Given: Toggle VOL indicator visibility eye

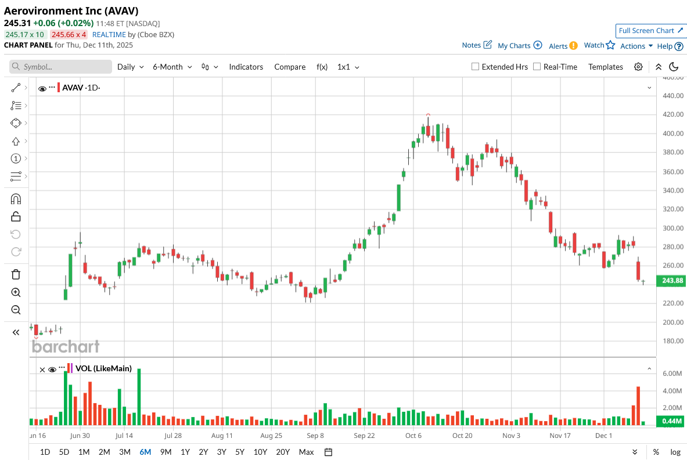Looking at the screenshot, I should (52, 370).
